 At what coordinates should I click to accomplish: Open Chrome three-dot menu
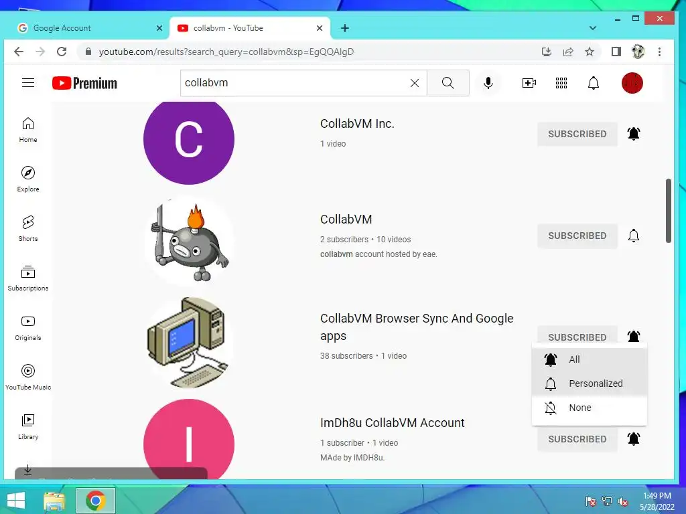[659, 52]
